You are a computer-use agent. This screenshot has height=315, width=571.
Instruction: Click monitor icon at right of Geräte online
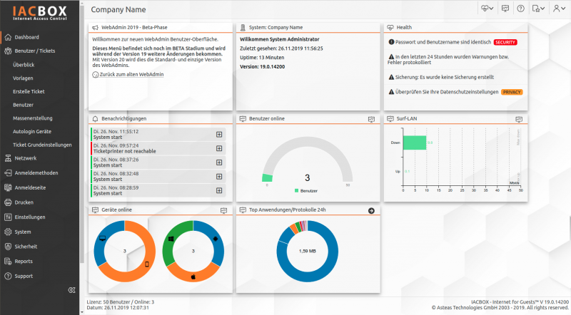click(x=224, y=211)
